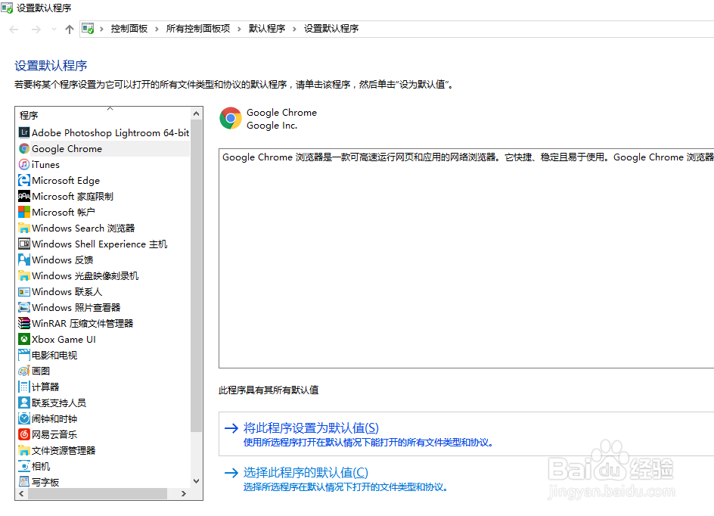Click 设置默认程序 breadcrumb

click(331, 29)
